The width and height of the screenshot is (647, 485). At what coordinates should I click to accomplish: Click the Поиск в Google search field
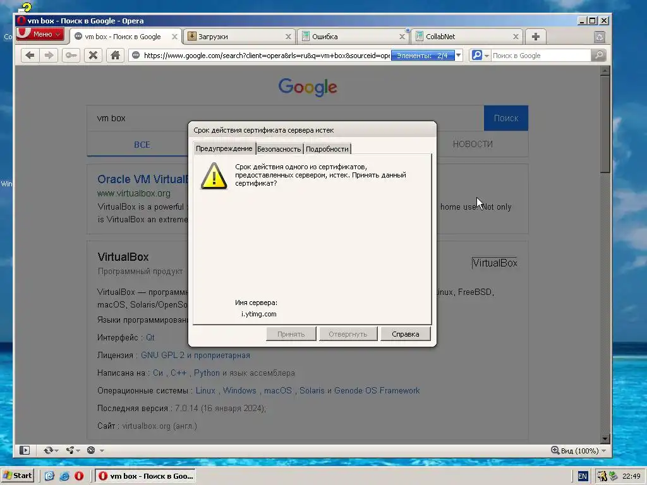[x=541, y=56]
